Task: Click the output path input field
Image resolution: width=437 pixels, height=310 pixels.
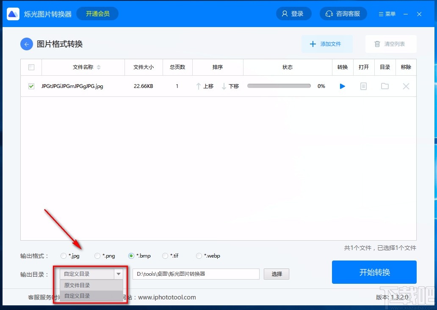Action: 196,274
